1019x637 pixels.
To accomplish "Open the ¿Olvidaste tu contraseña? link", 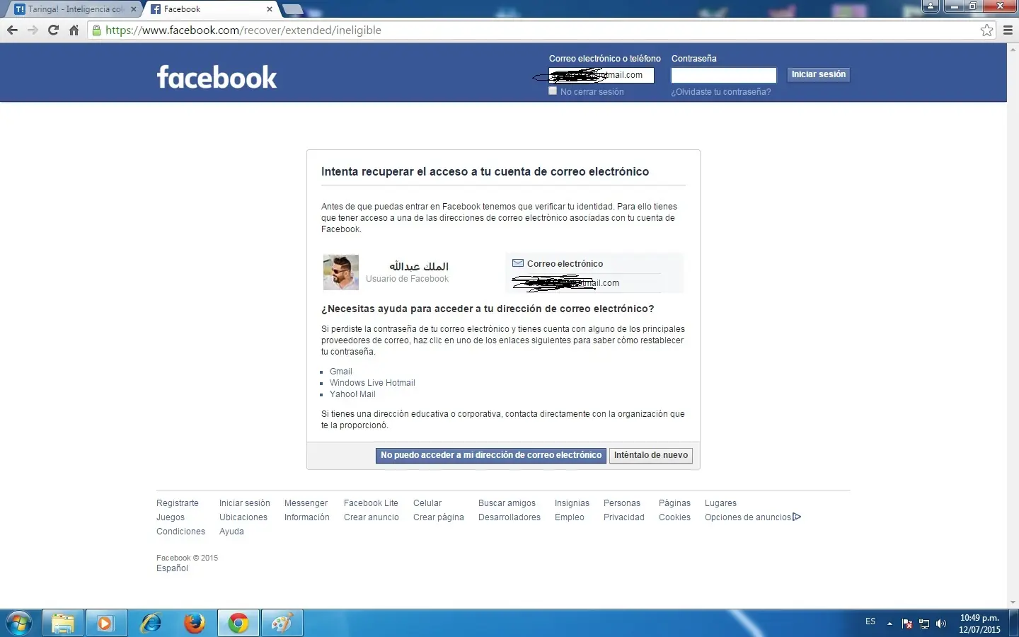I will click(x=721, y=92).
